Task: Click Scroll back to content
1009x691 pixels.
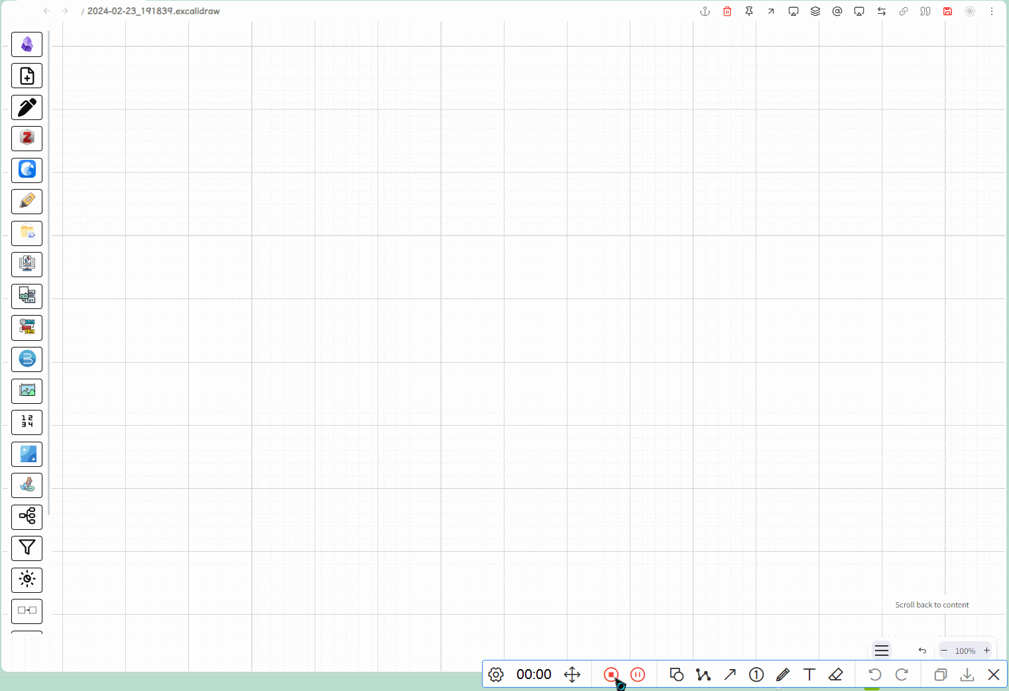Action: (932, 605)
